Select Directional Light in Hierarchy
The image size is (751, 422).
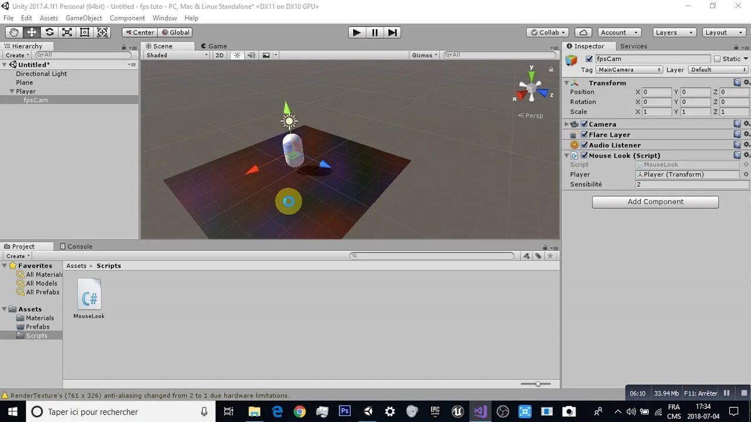pyautogui.click(x=42, y=74)
